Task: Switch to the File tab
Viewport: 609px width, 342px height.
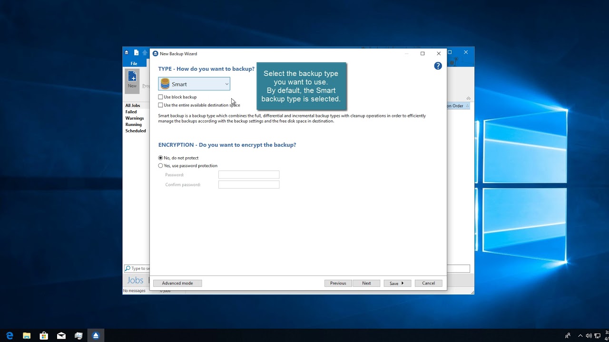Action: (134, 63)
